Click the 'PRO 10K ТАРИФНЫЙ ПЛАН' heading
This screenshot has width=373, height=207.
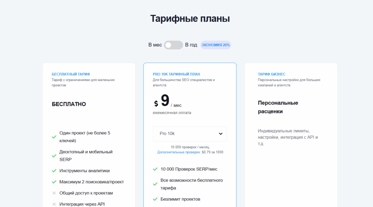point(176,74)
